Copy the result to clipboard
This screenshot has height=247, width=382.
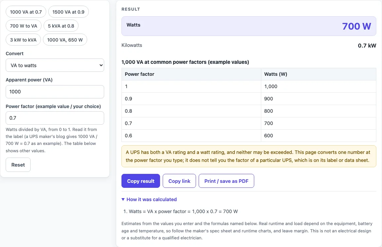[x=141, y=181]
